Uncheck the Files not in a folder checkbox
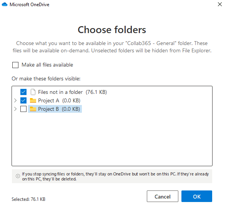 [23, 92]
